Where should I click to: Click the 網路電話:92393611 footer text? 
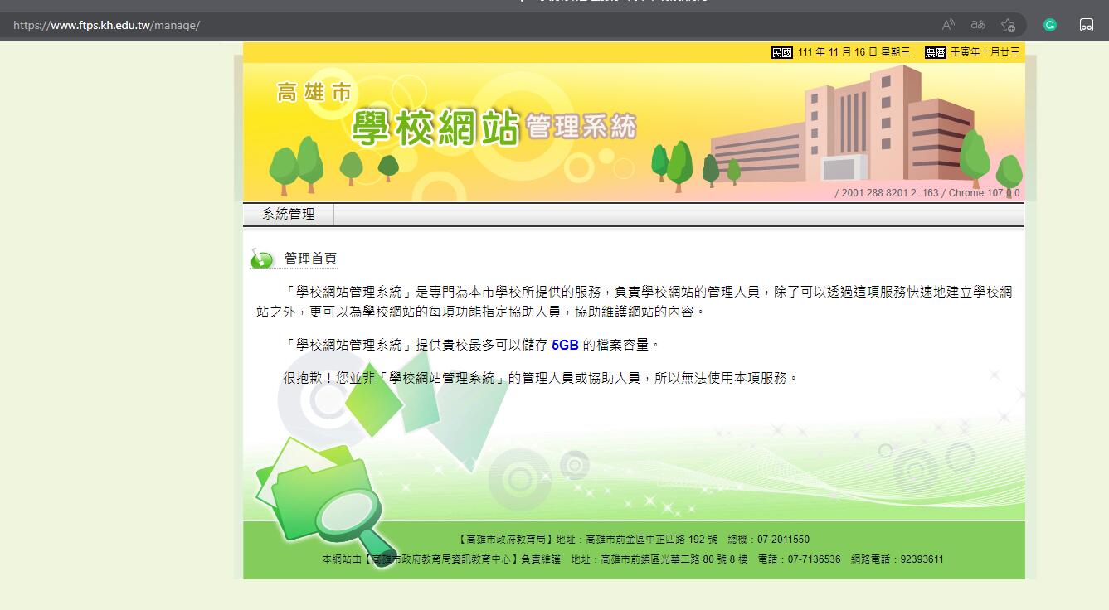pos(897,559)
